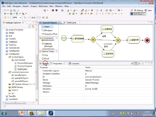
Task: Open the Window menu
Action: tap(59, 6)
